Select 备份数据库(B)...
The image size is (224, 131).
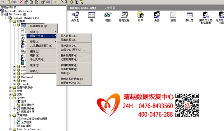74,55
